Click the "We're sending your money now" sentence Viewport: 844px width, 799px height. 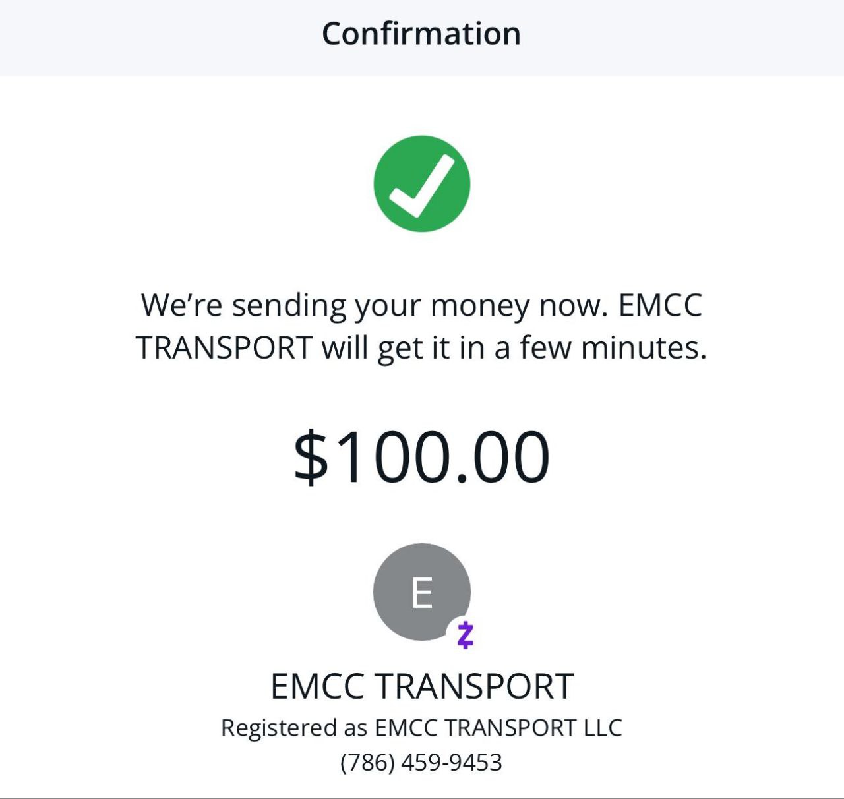pos(374,305)
